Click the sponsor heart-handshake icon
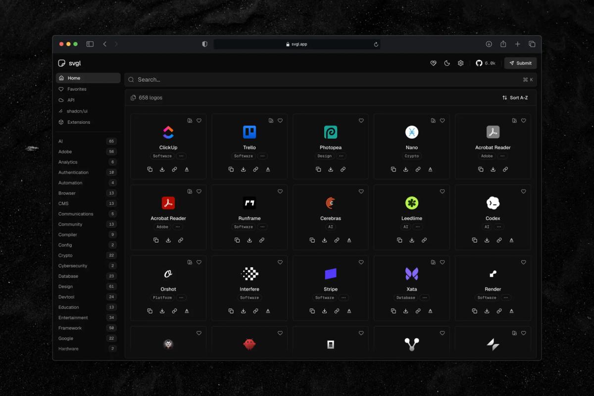 tap(434, 63)
